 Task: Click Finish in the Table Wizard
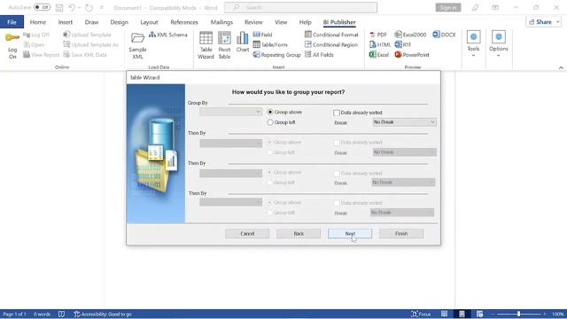(401, 234)
